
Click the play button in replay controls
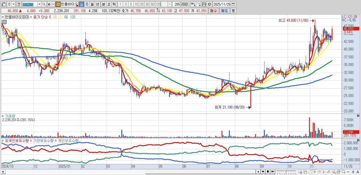258,172
